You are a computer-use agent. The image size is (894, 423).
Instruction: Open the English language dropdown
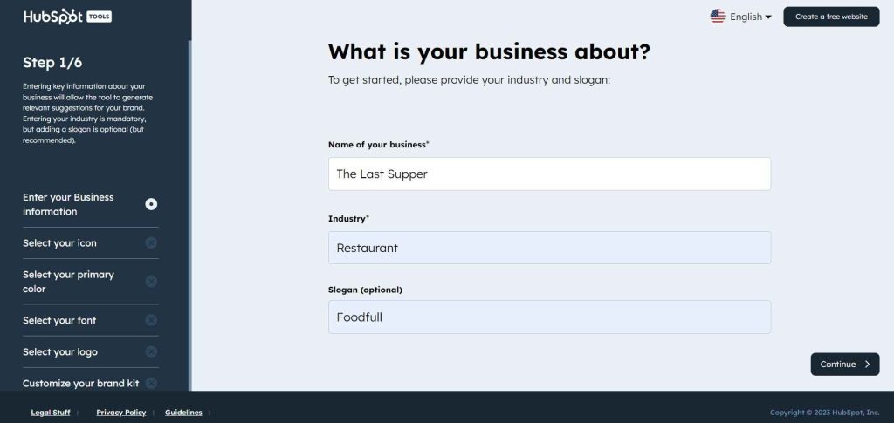click(750, 17)
